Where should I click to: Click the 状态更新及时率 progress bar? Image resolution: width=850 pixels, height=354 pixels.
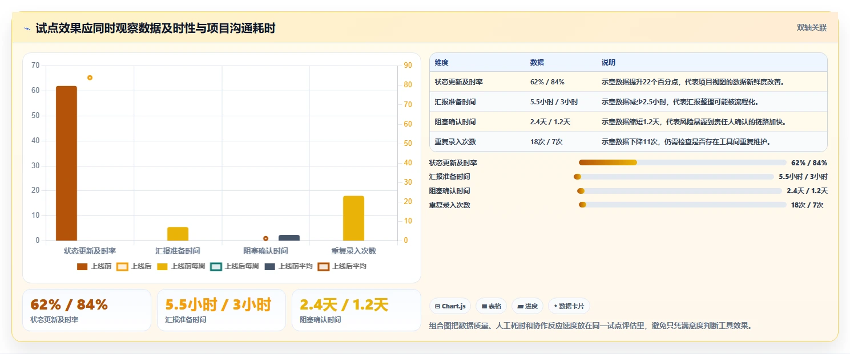click(682, 163)
